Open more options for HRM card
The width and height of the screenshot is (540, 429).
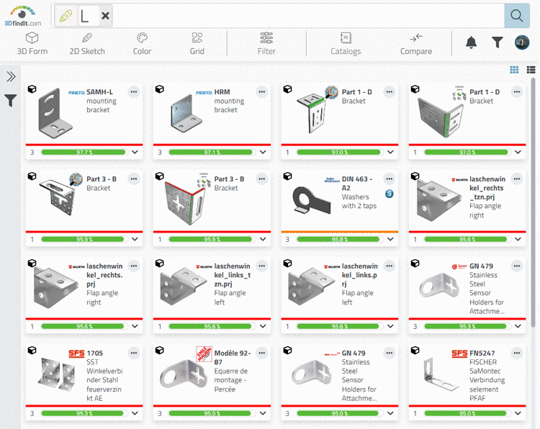click(x=262, y=92)
